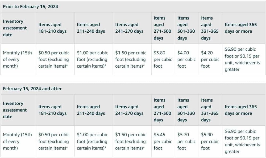Click the 'Prior to February 15, 2024' table title
This screenshot has width=266, height=158.
coord(31,7)
